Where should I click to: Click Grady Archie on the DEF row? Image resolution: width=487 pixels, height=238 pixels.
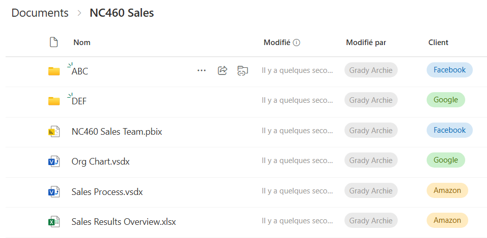point(371,100)
